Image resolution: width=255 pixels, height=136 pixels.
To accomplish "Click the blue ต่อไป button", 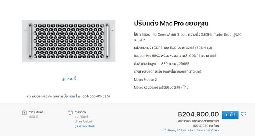I will [x=230, y=115].
